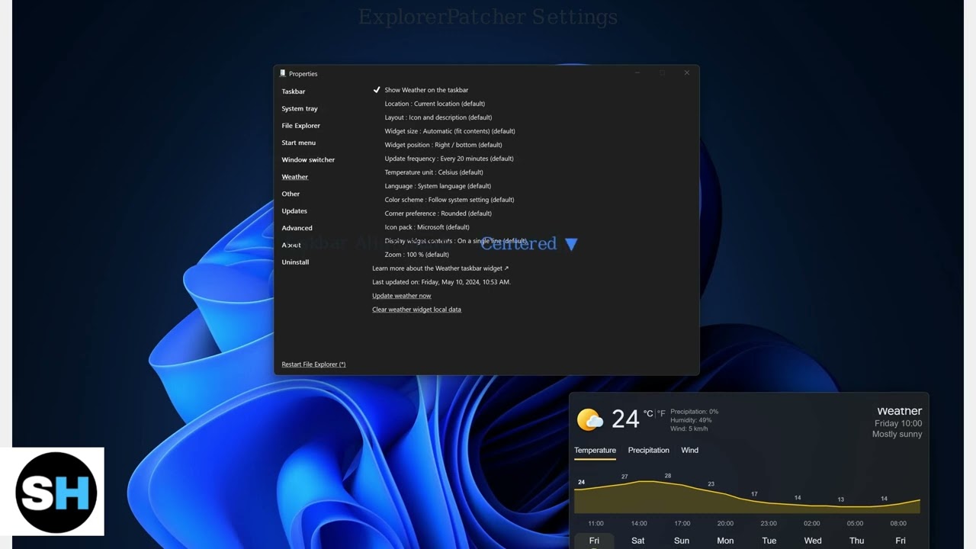This screenshot has width=976, height=549.
Task: Select the Wind tab in weather widget
Action: click(689, 451)
